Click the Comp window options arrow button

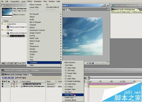pyautogui.click(x=108, y=9)
